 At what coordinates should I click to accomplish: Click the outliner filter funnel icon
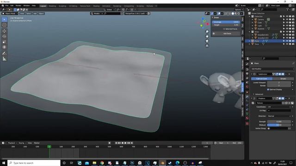pyautogui.click(x=288, y=9)
